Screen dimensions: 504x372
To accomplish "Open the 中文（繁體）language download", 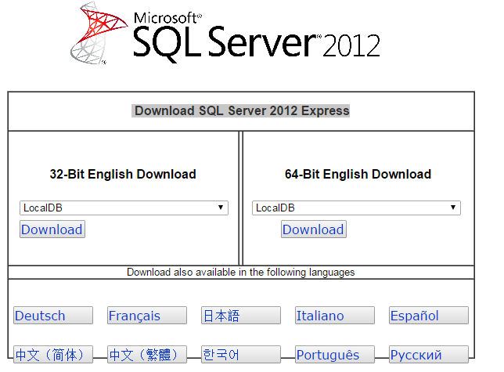I will pos(147,355).
